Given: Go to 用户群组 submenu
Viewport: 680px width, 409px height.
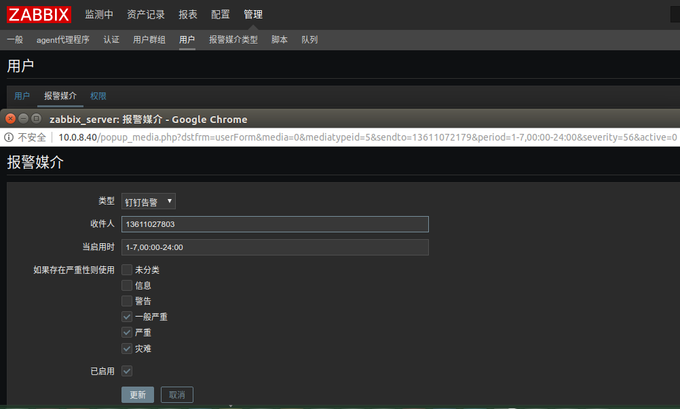Looking at the screenshot, I should pos(149,39).
